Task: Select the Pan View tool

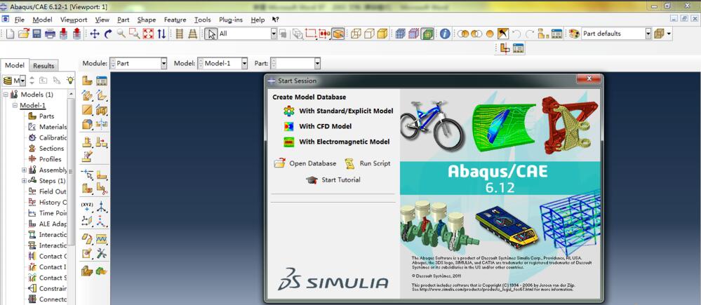Action: (x=95, y=34)
